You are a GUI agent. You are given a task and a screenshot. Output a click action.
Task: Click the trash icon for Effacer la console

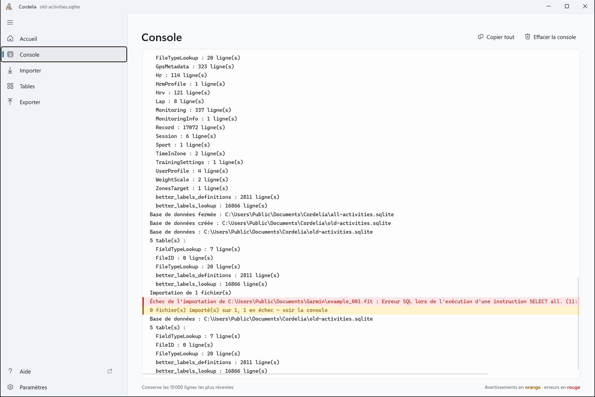pos(527,37)
